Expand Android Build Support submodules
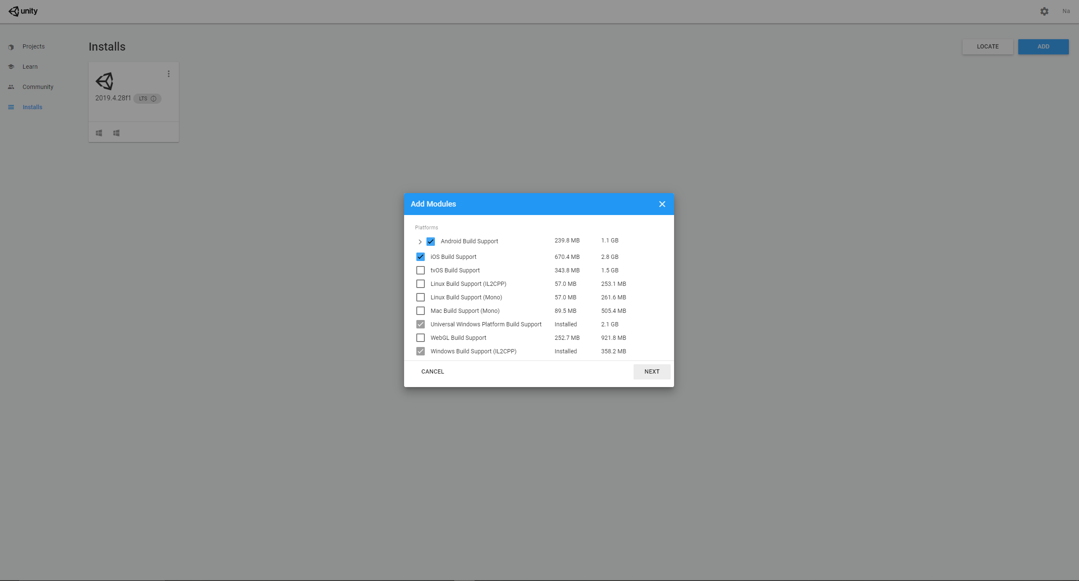The image size is (1079, 581). click(x=420, y=242)
